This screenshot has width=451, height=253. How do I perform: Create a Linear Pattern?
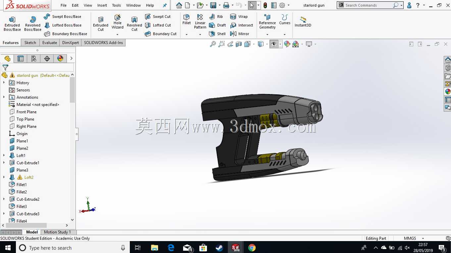pos(200,22)
